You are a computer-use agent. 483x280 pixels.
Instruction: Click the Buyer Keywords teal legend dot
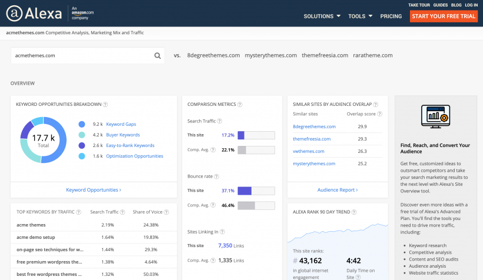[82, 135]
